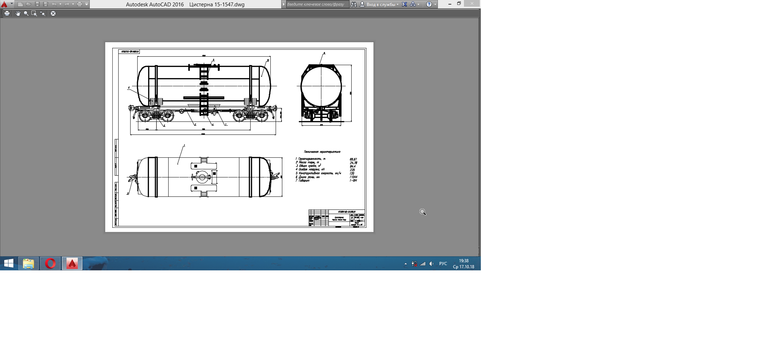The image size is (773, 345).
Task: Click the keyword search input field
Action: [x=317, y=5]
